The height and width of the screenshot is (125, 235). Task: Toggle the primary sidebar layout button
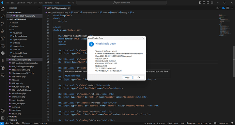pyautogui.click(x=200, y=3)
